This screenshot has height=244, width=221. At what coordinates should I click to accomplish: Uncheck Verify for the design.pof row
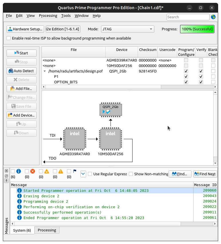tap(201, 71)
